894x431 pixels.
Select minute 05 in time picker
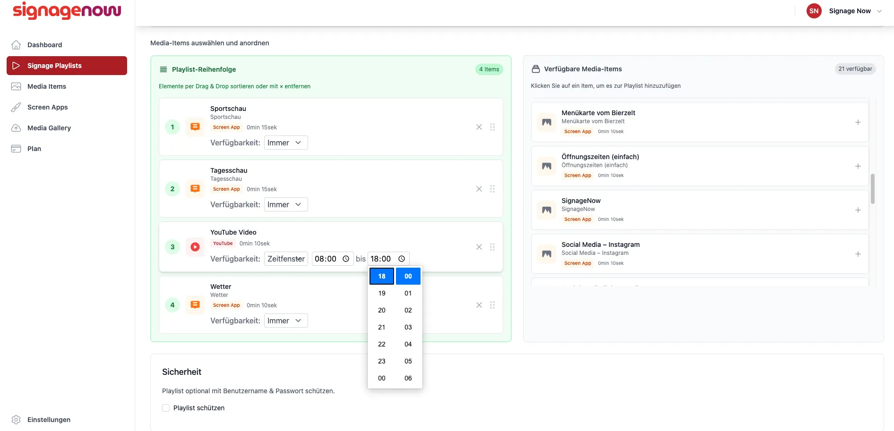408,361
